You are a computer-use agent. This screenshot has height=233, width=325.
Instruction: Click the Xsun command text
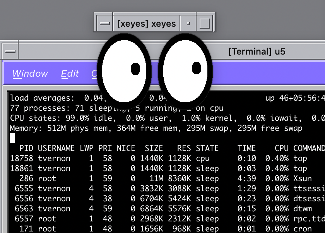click(x=303, y=178)
